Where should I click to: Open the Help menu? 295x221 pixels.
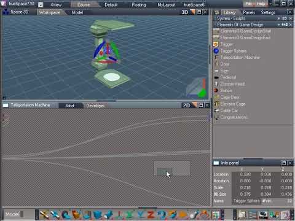(x=261, y=4)
